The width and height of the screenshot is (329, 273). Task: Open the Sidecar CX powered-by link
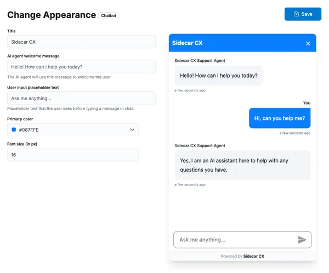[254, 256]
